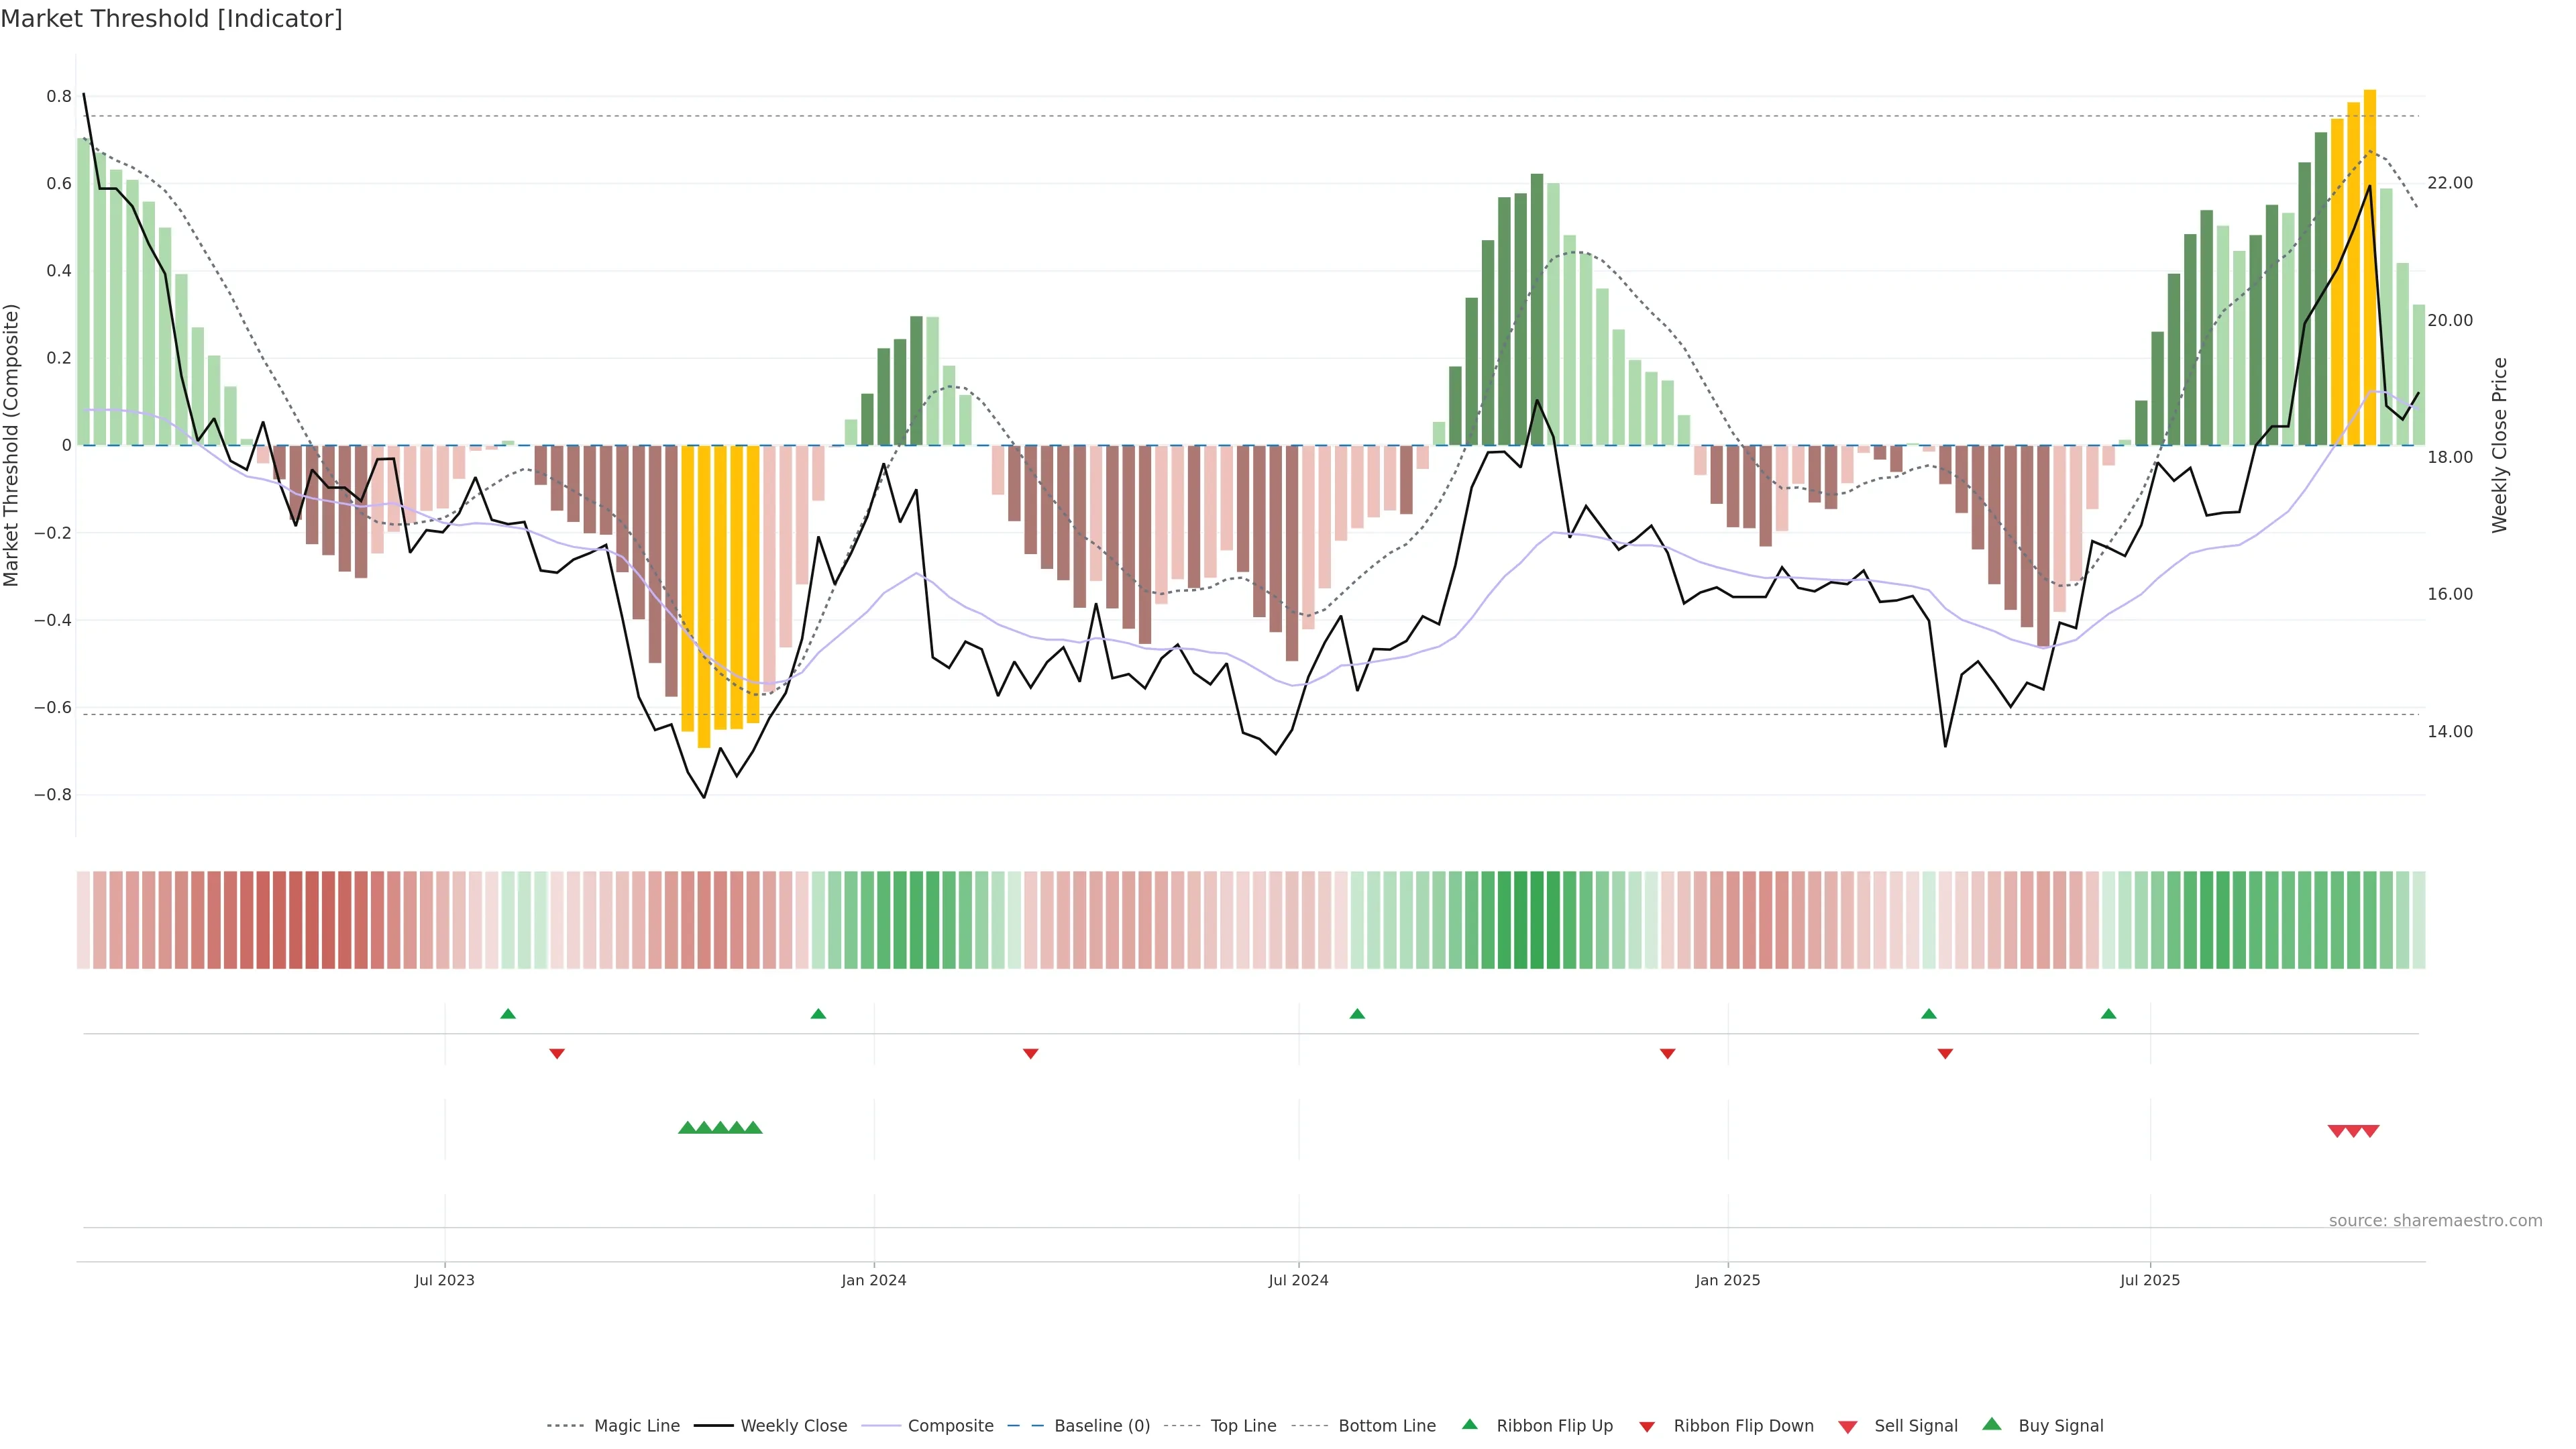Click the middle red Sell Signal marker cluster
This screenshot has height=1449, width=2576.
tap(2353, 1131)
